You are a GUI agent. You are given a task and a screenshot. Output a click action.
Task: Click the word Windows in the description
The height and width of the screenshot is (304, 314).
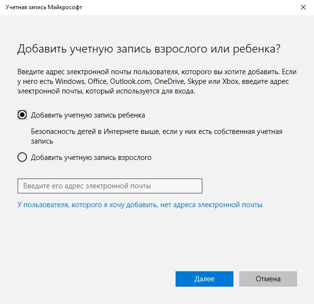coord(70,81)
